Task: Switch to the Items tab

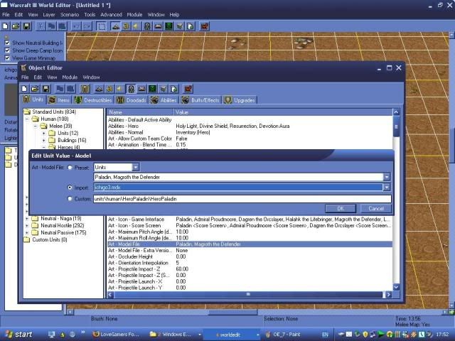Action: click(59, 100)
